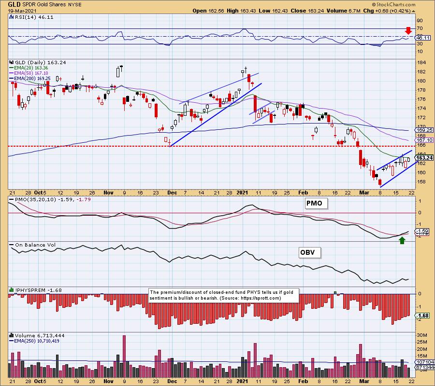Click the candlestick icon next to GLD (Daily)
Image resolution: width=435 pixels, height=386 pixels.
tap(12, 62)
